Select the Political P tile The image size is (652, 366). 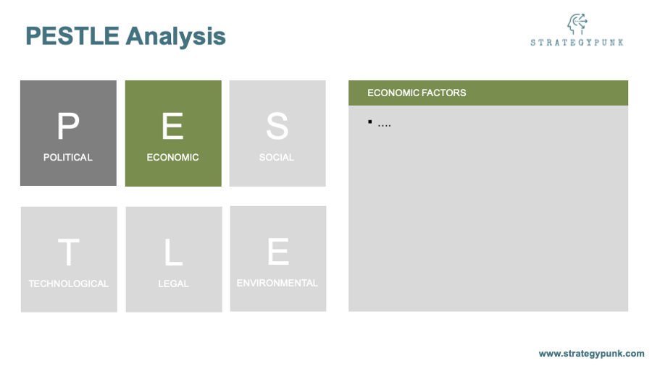[68, 133]
